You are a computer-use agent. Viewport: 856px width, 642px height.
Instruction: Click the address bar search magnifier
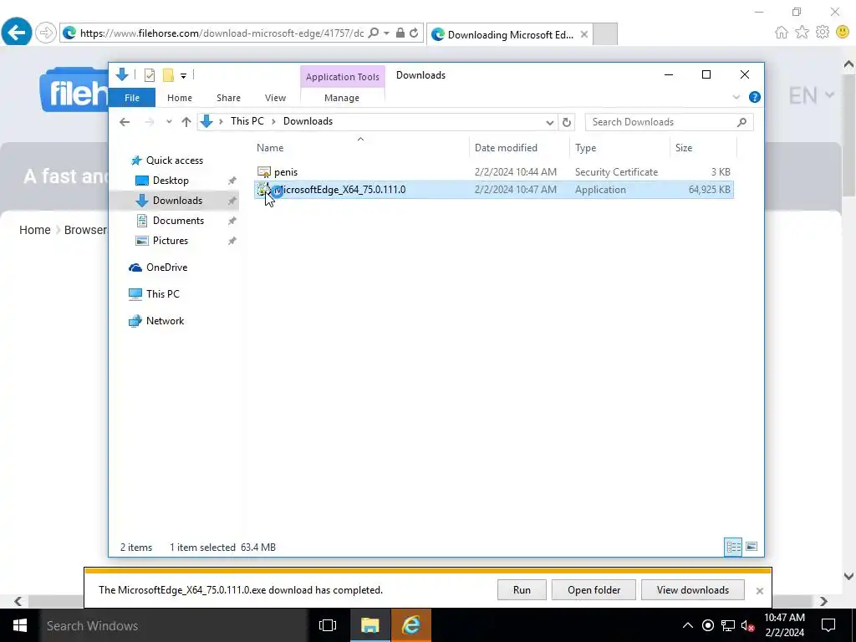click(x=374, y=33)
